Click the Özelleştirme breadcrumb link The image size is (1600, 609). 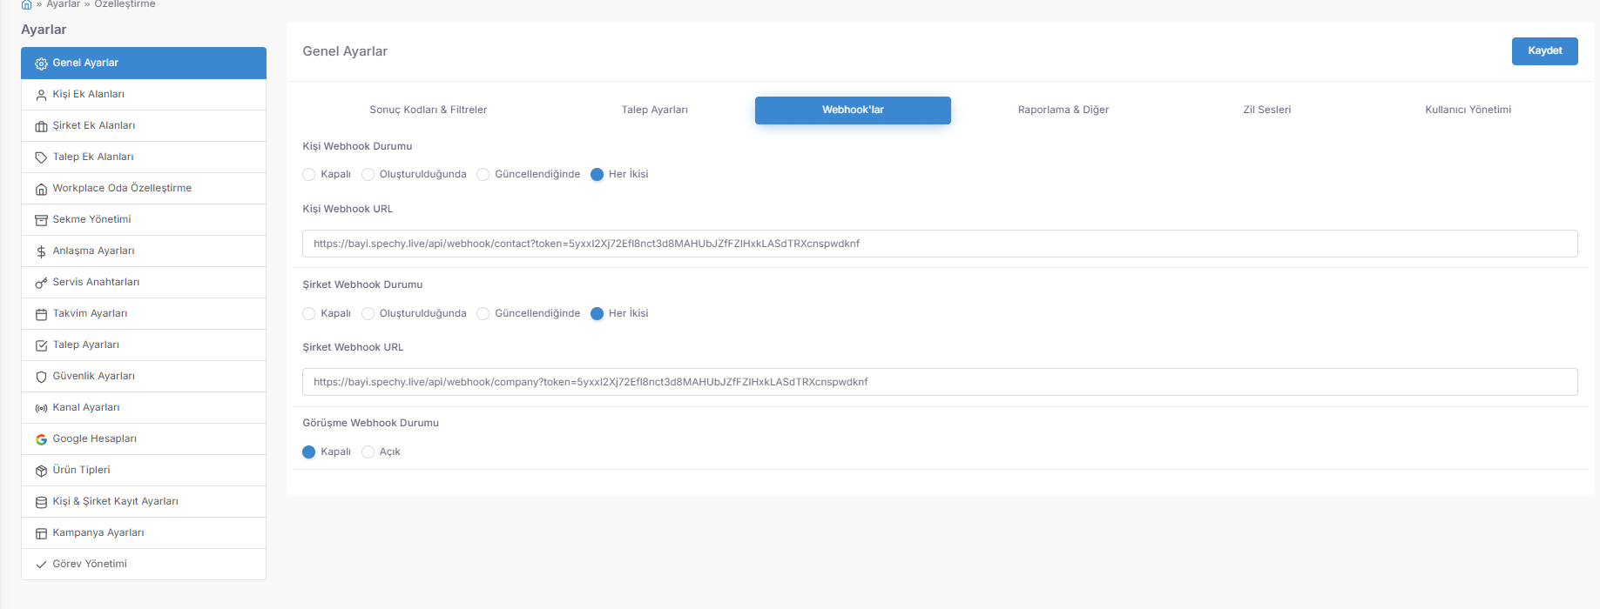(125, 4)
